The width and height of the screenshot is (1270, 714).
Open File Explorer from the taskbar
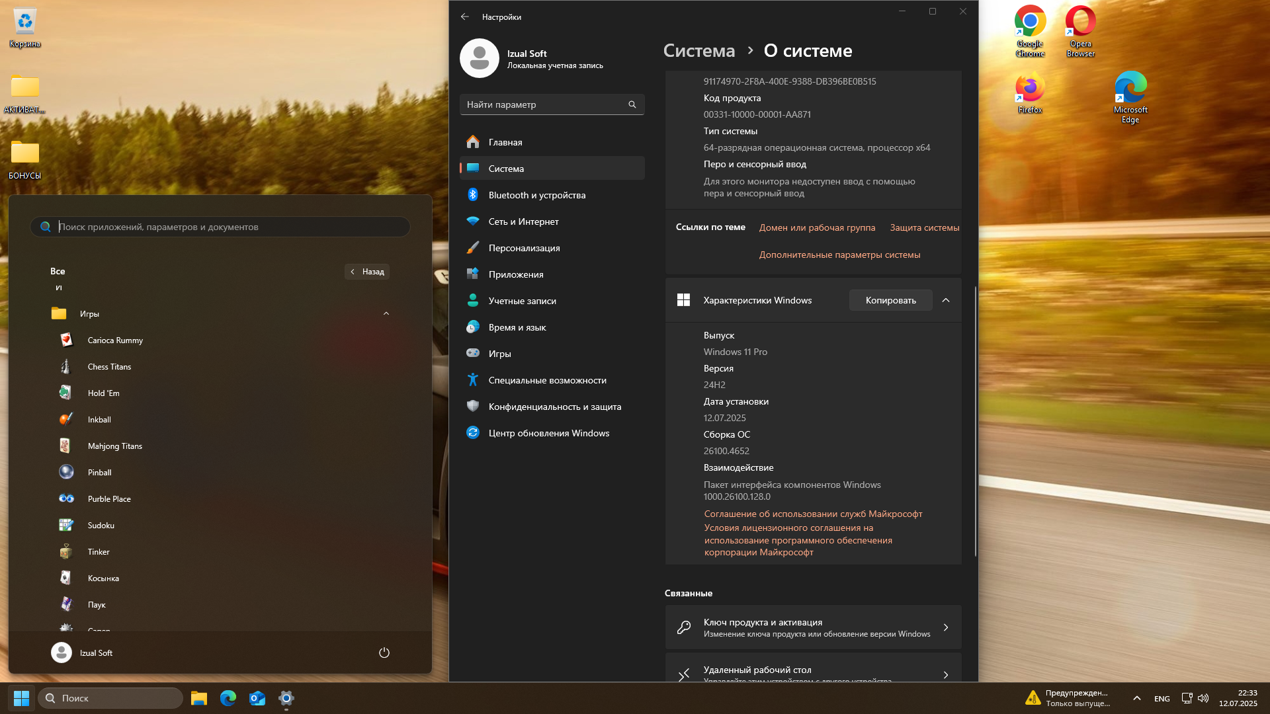click(x=199, y=698)
